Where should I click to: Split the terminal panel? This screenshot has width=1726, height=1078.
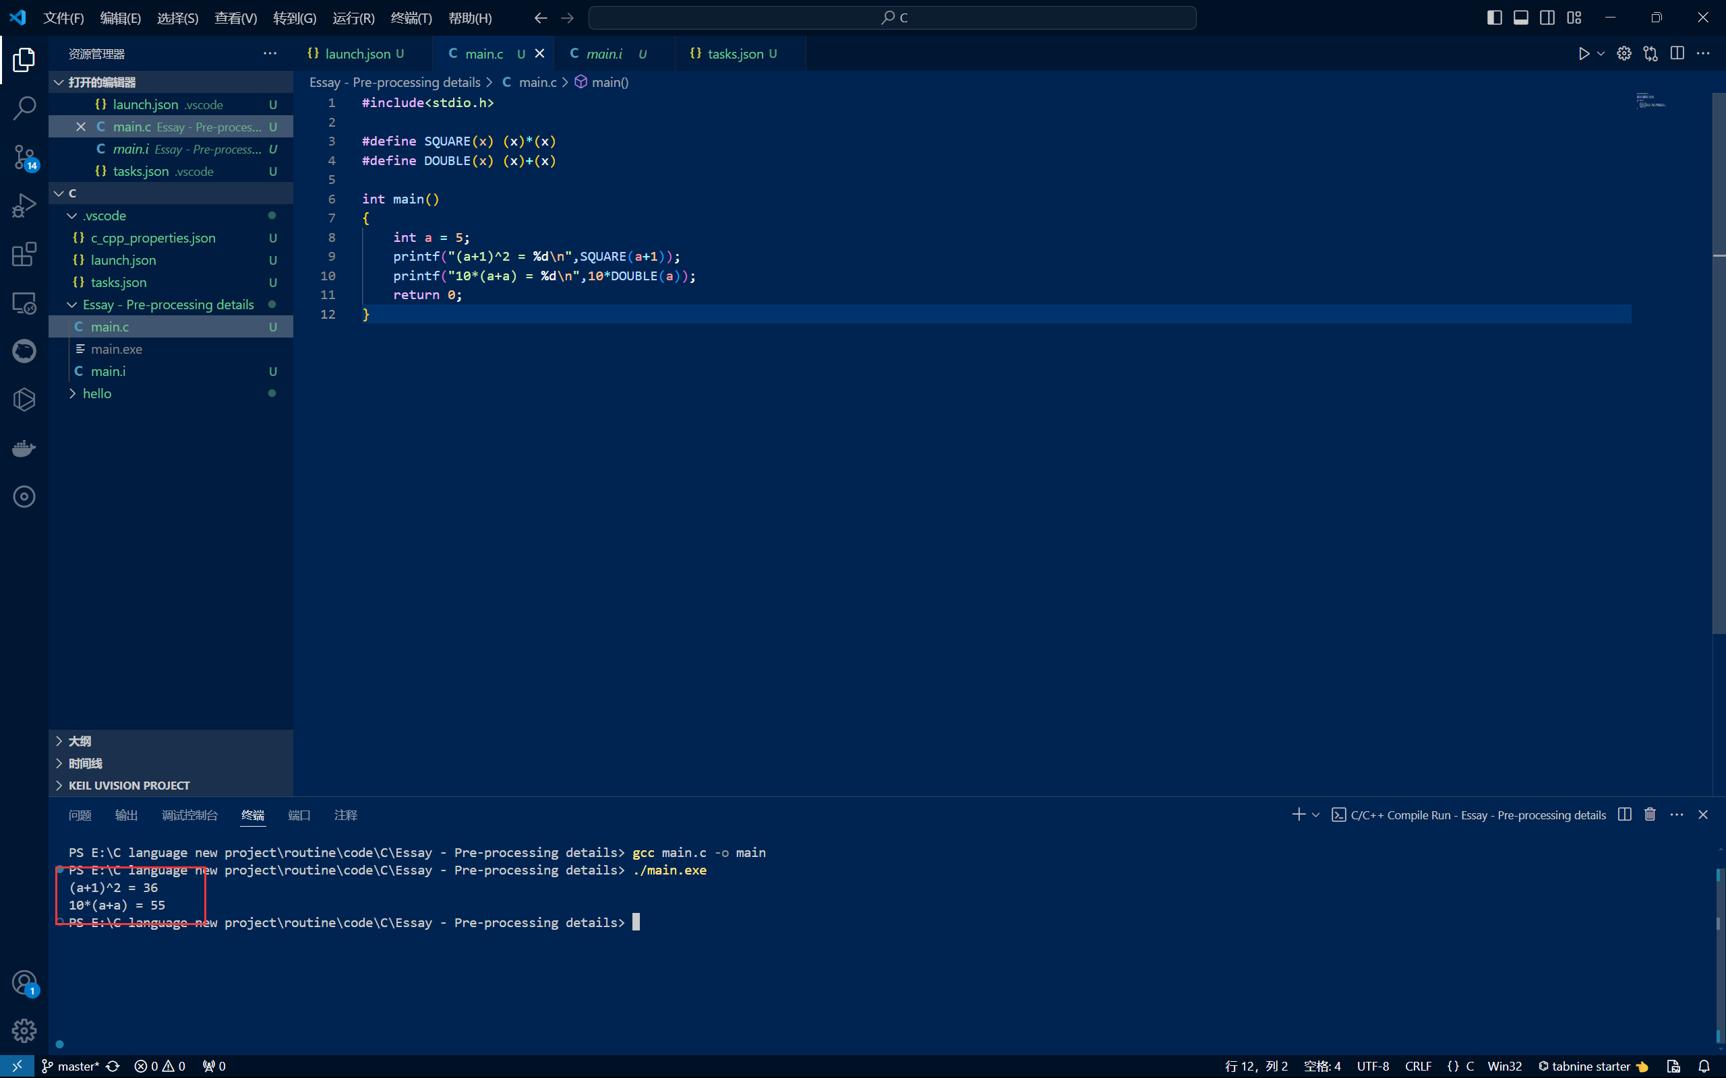coord(1625,814)
